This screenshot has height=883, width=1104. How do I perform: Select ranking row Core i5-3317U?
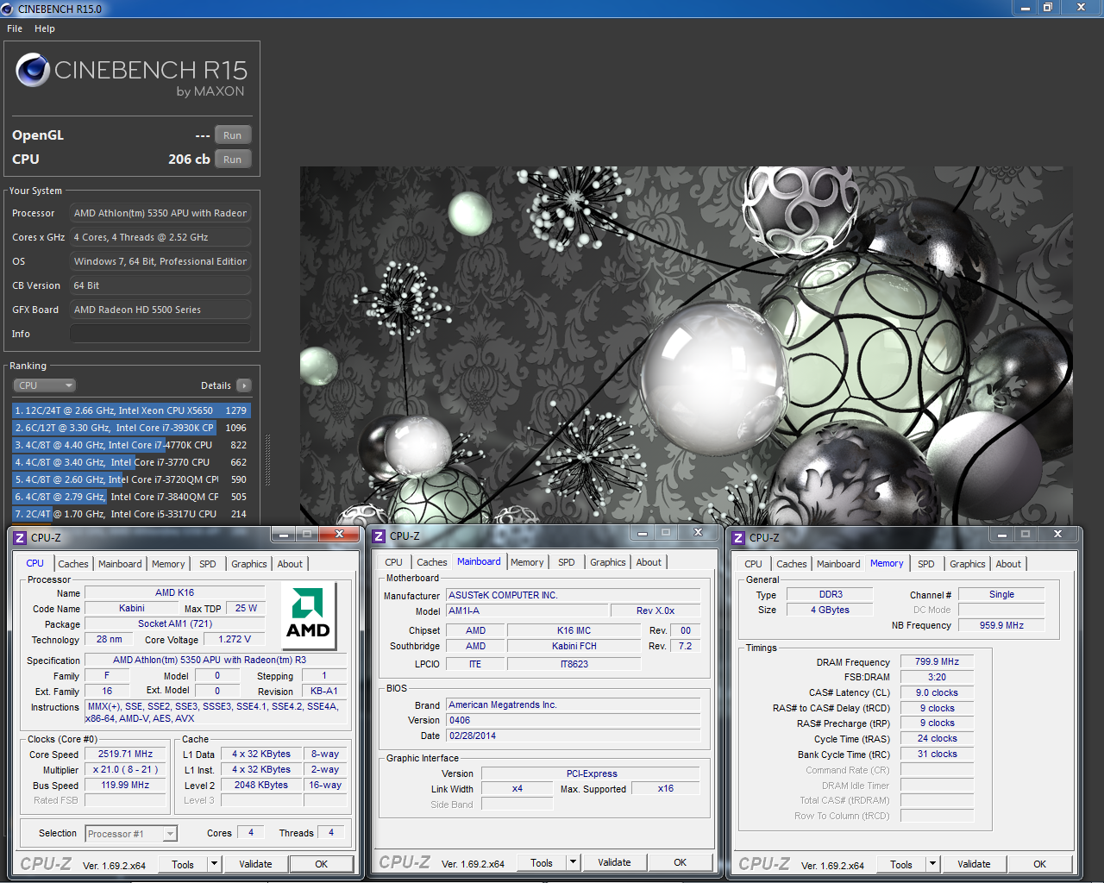[131, 514]
